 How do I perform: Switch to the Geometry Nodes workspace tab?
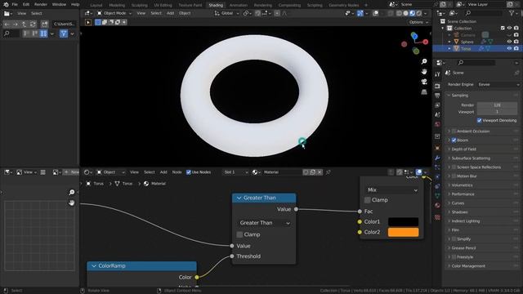[343, 5]
